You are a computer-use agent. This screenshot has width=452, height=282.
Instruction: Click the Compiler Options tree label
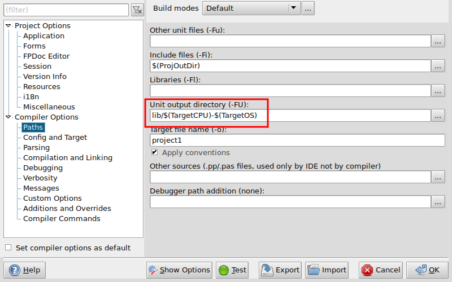click(46, 117)
